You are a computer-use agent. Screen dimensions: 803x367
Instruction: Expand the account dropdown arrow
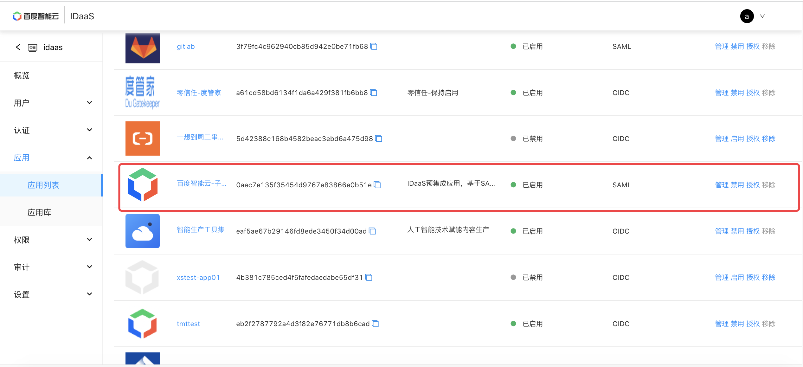click(x=762, y=16)
